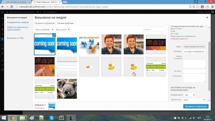Image resolution: width=215 pixels, height=121 pixels.
Task: Pick the Development office illustration thumbnail
Action: [89, 44]
